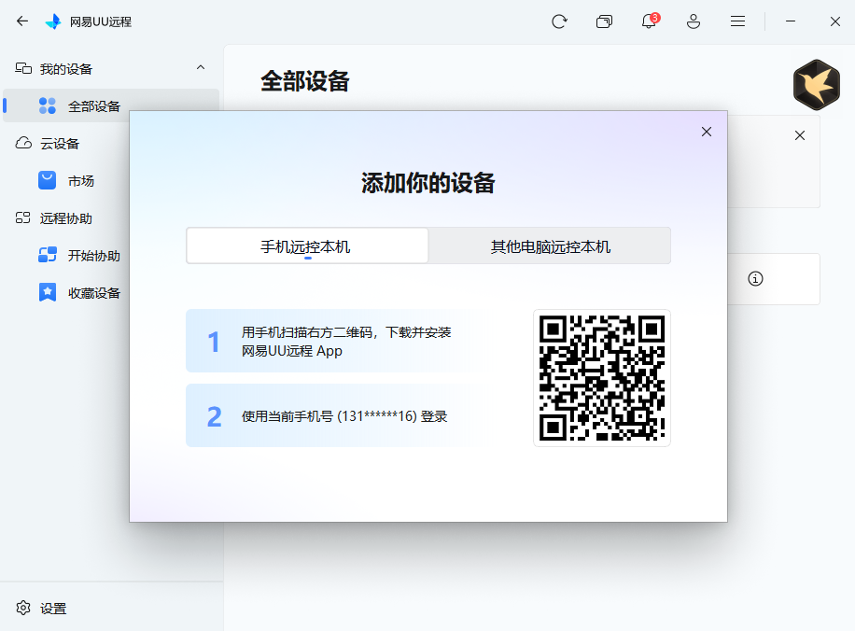This screenshot has width=855, height=631.
Task: Click the 市场 shopping bag icon
Action: (48, 180)
